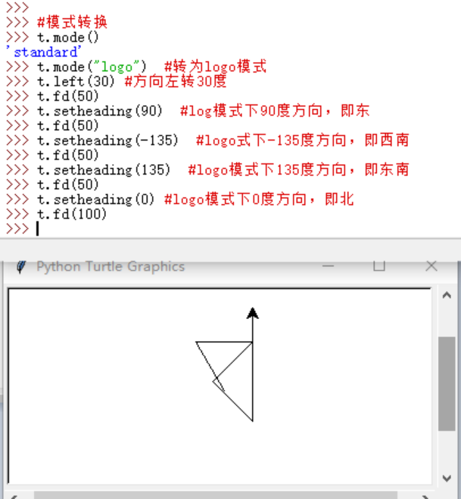This screenshot has height=499, width=461.
Task: Click the vertical scrollbar thumb in turtle window
Action: pyautogui.click(x=447, y=384)
